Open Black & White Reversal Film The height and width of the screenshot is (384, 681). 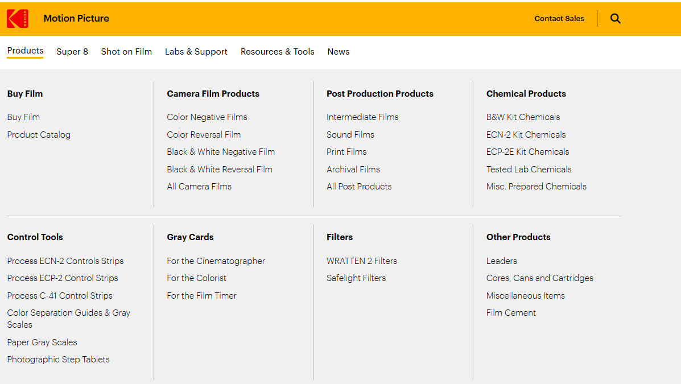click(x=220, y=170)
